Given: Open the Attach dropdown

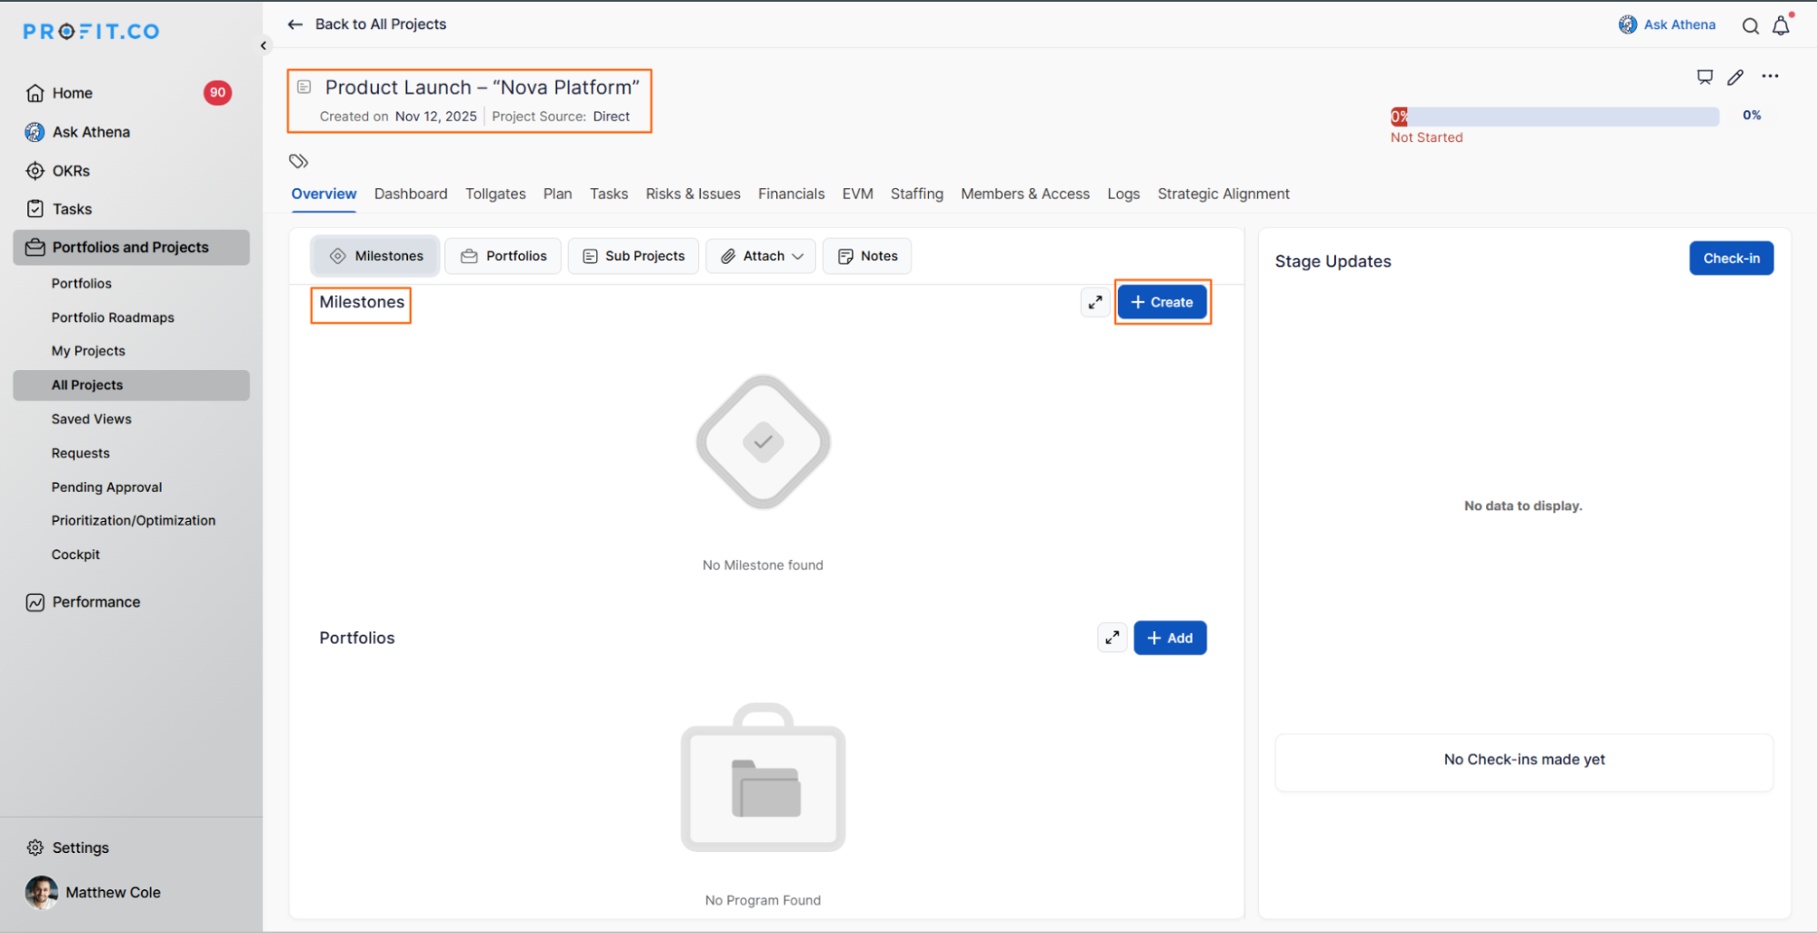Looking at the screenshot, I should (762, 256).
